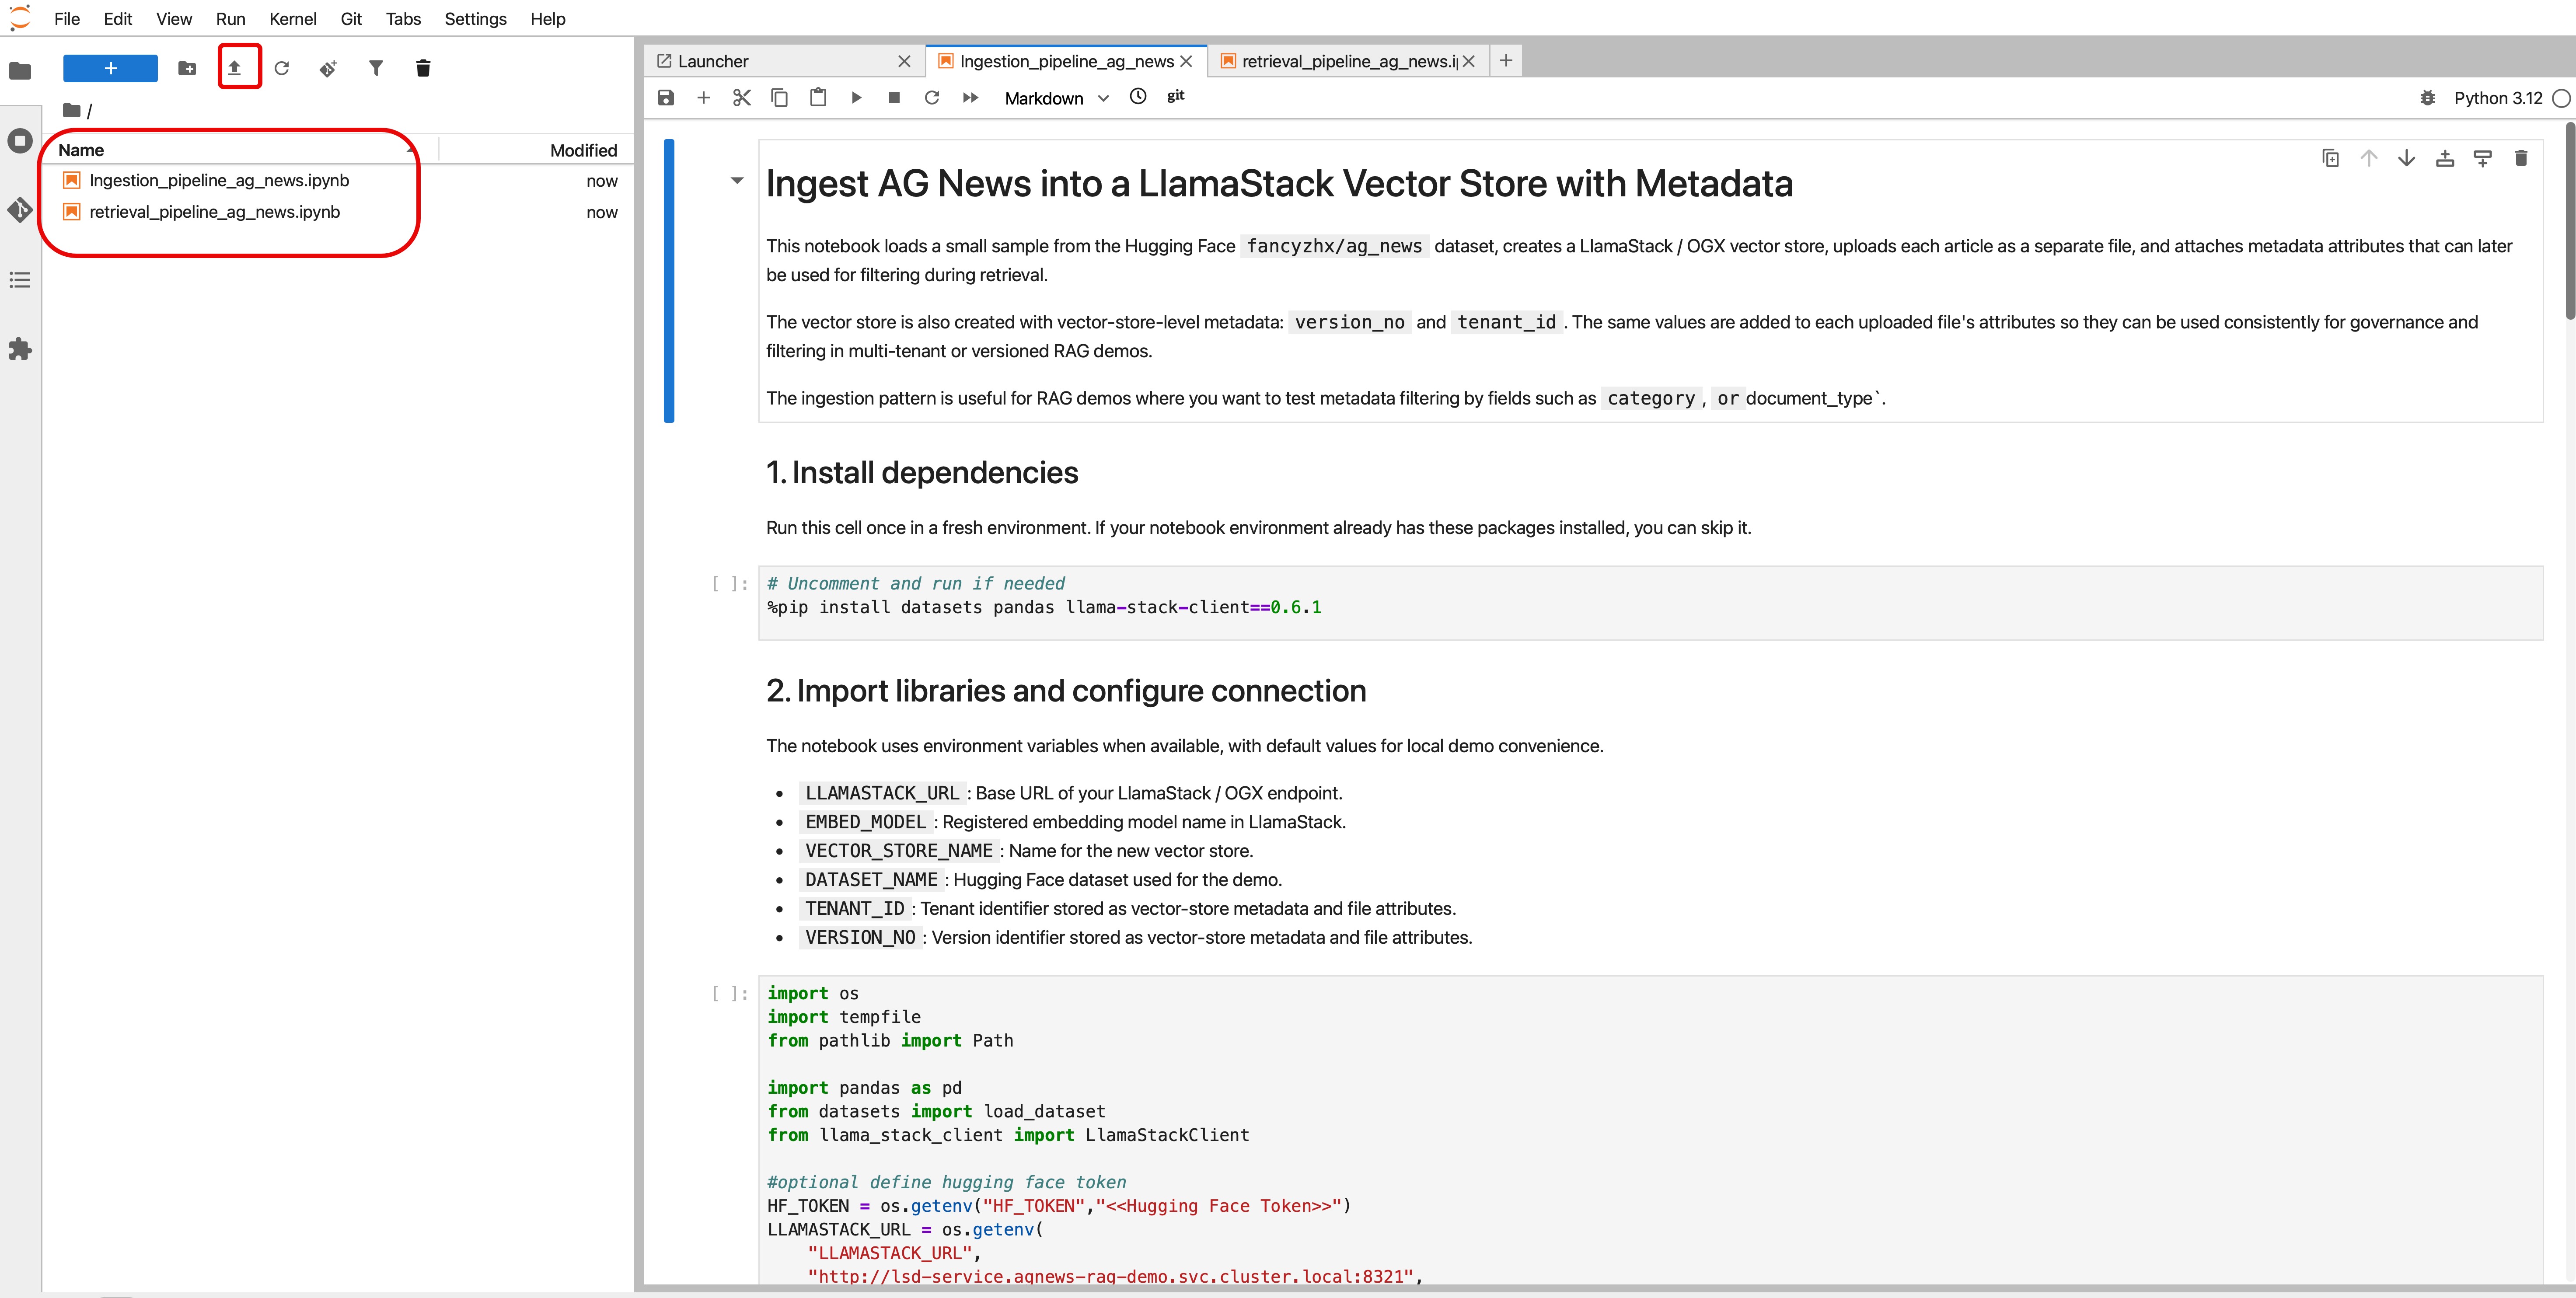Screen dimensions: 2576x1298
Task: Cut the selected cell
Action: point(742,97)
